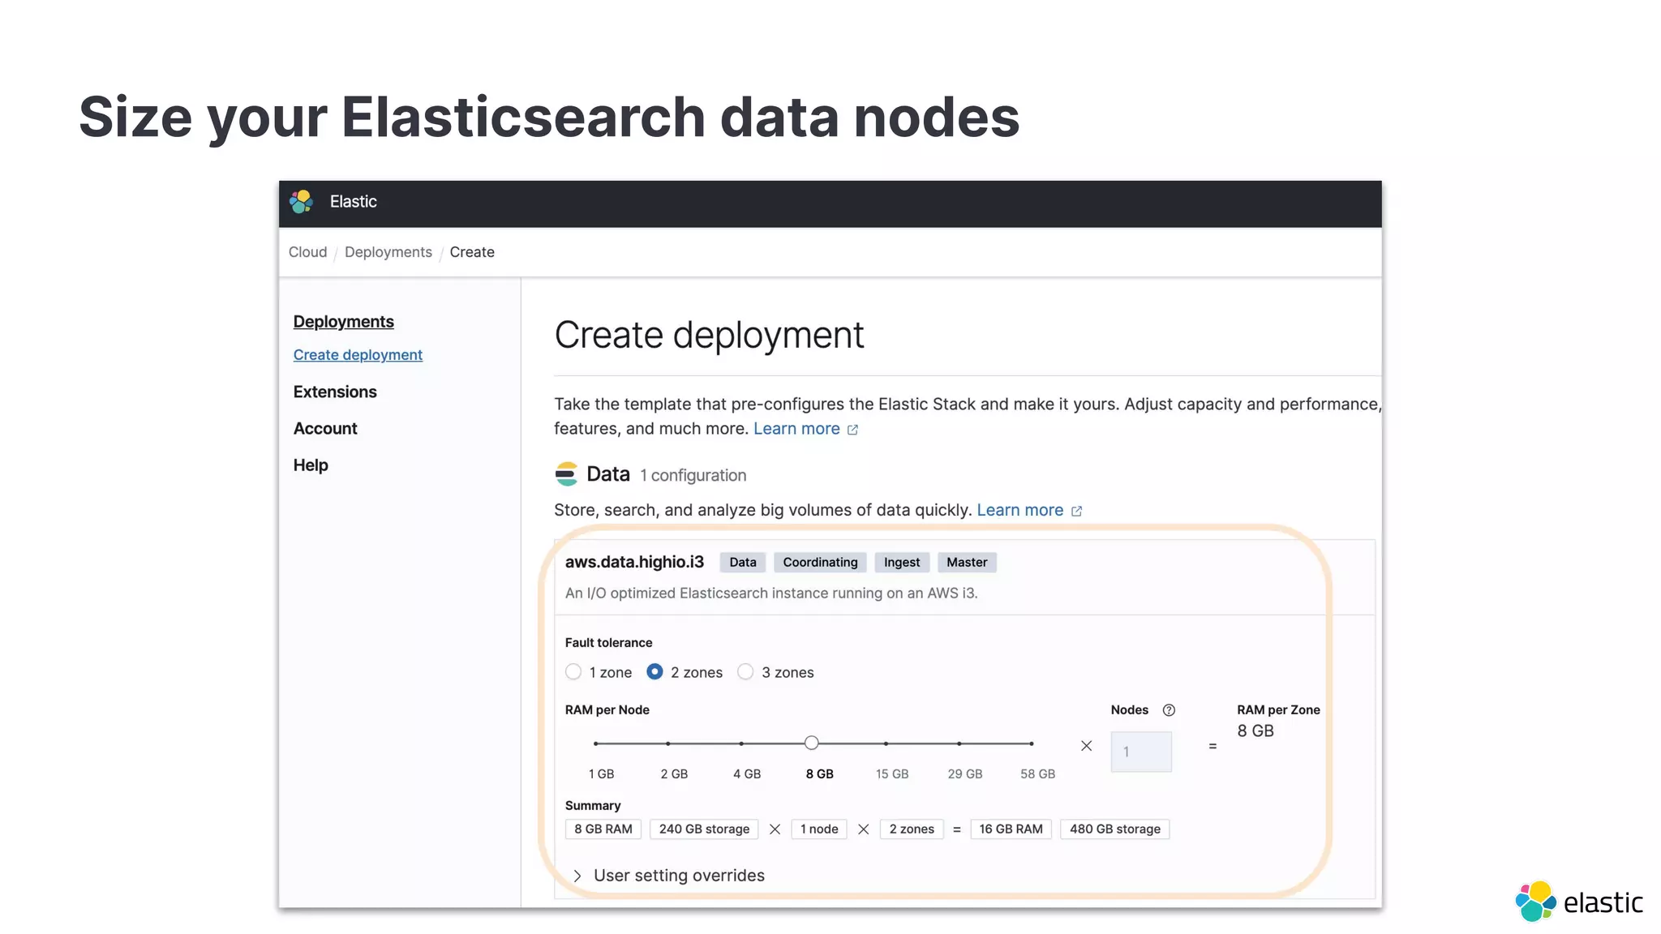Click the Ingest role badge
Image resolution: width=1661 pixels, height=934 pixels.
[902, 563]
